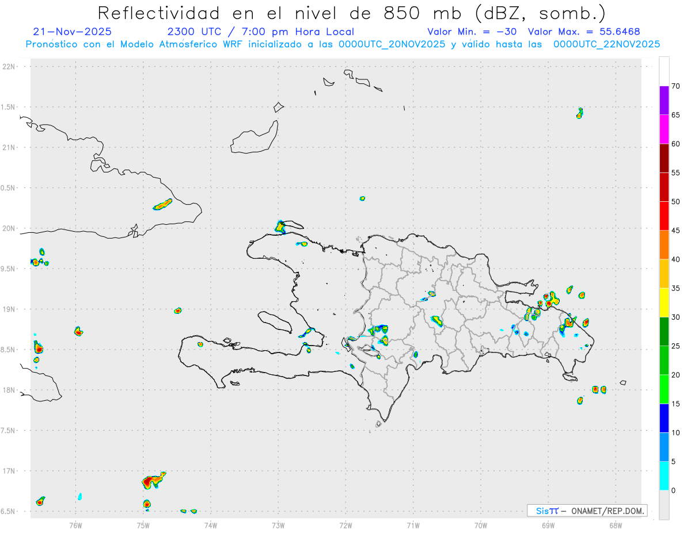Click the dark maroon 55-60 dBZ color band
The height and width of the screenshot is (533, 691).
click(x=664, y=158)
